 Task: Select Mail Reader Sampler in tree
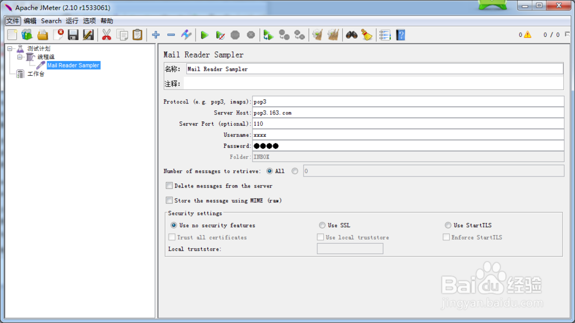(73, 66)
